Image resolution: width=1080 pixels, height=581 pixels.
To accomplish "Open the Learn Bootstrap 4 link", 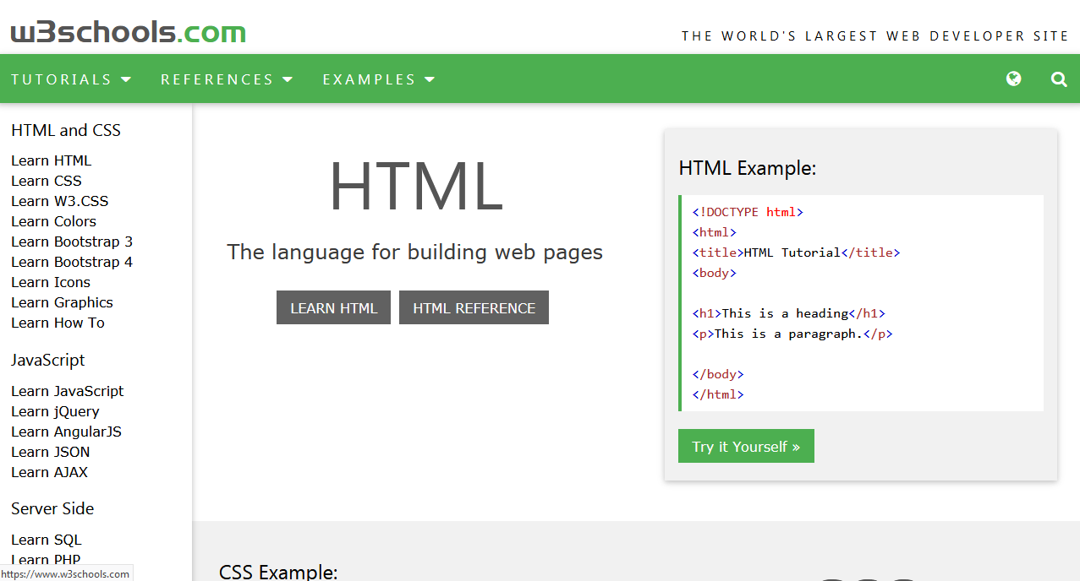I will [x=72, y=262].
